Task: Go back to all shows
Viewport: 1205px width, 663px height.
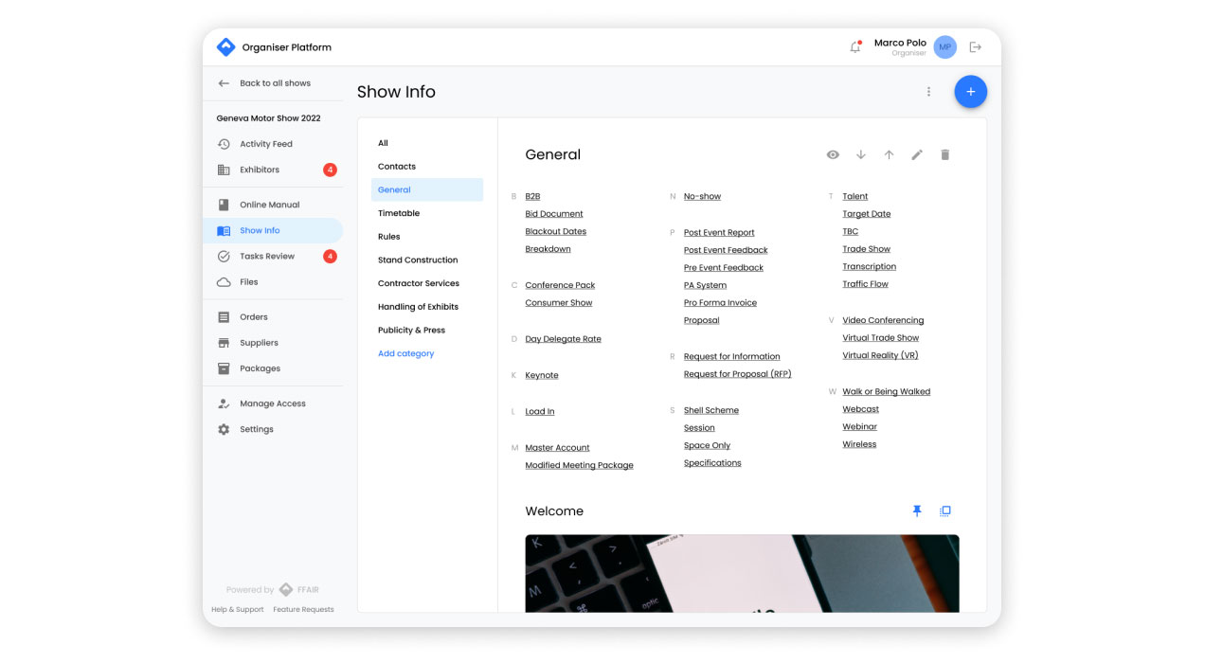Action: pos(275,83)
